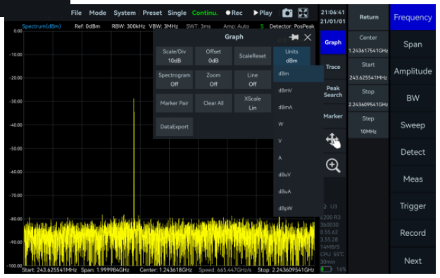This screenshot has height=278, width=440.
Task: Open the File menu
Action: [76, 13]
